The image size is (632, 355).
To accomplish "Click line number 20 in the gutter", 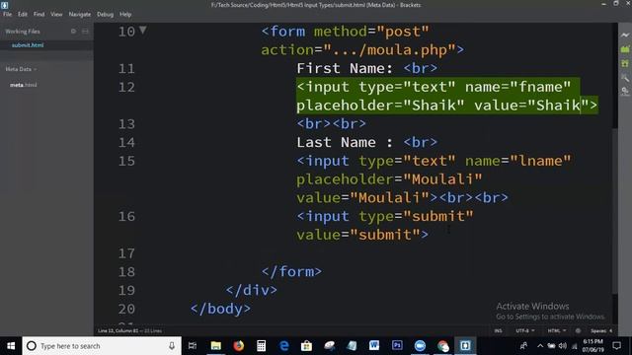I will [126, 309].
